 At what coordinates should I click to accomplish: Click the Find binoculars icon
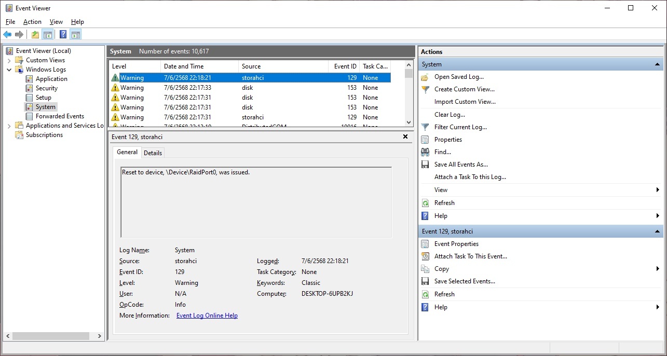tap(425, 152)
